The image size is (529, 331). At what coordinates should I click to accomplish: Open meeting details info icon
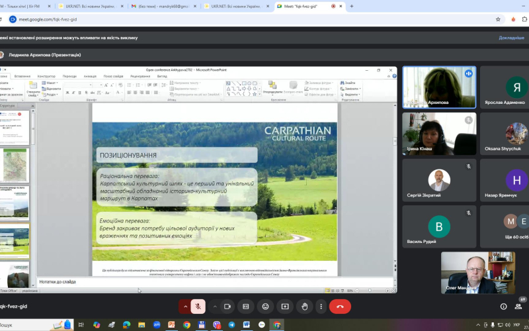[x=503, y=307]
